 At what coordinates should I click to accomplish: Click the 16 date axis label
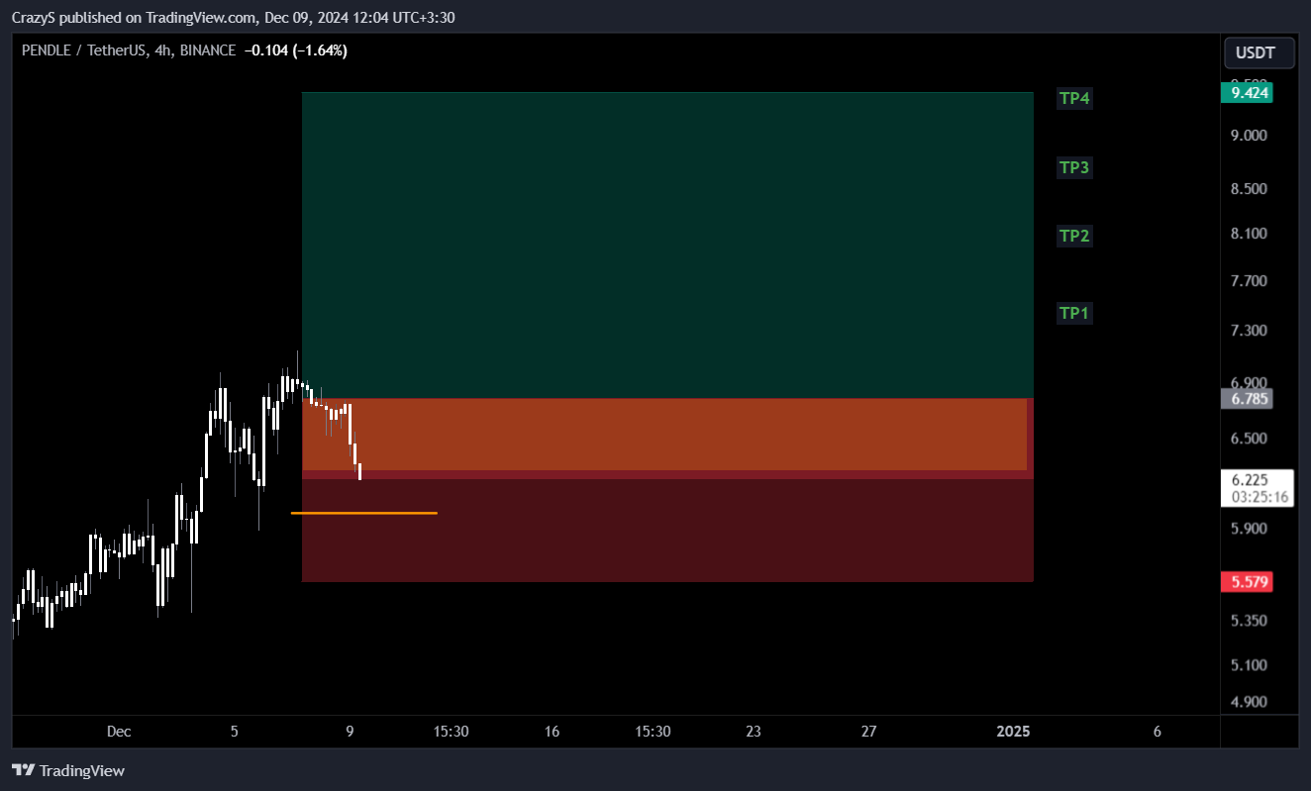(552, 732)
